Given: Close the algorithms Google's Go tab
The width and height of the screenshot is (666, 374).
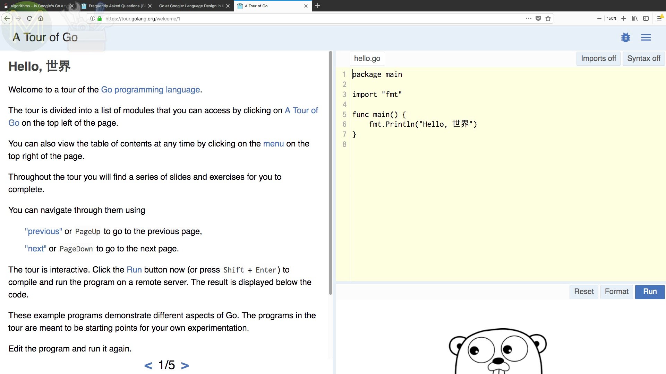Looking at the screenshot, I should [72, 6].
